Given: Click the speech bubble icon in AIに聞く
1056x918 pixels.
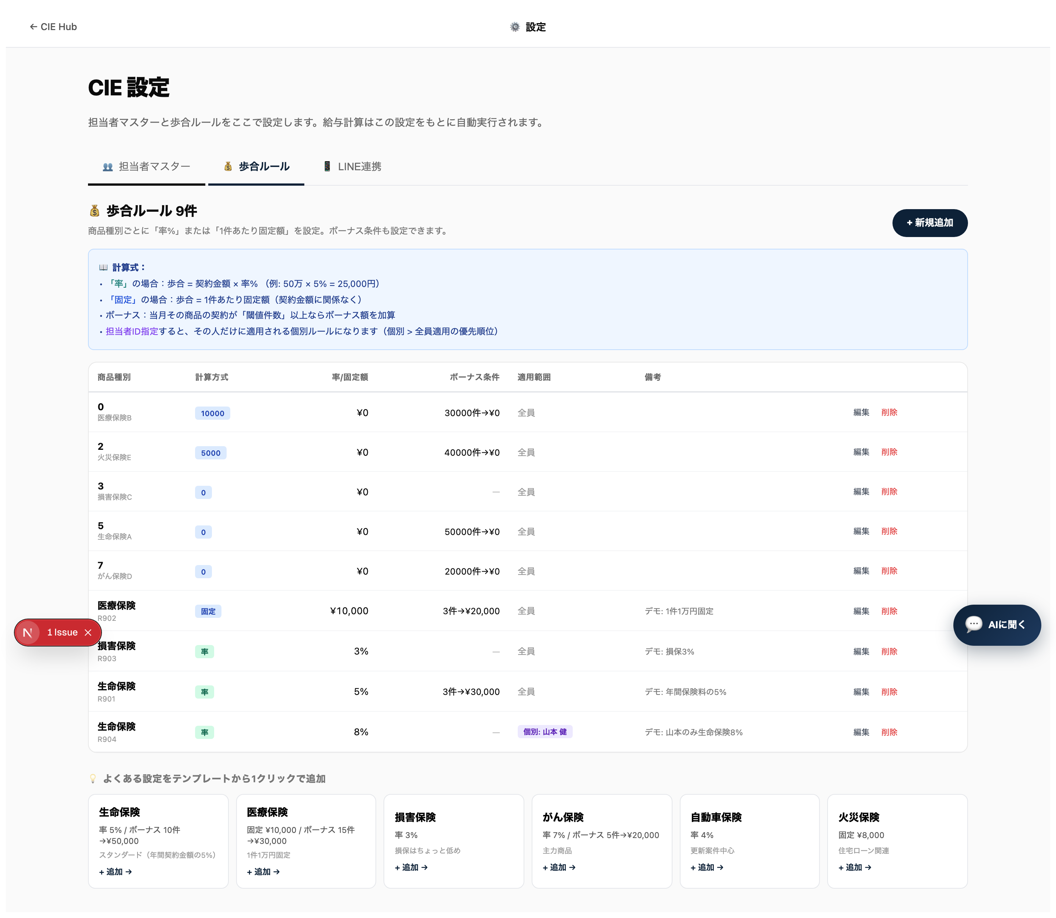Looking at the screenshot, I should pos(973,624).
